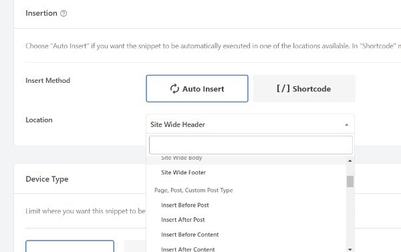401x252 pixels.
Task: Click the Location label
Action: tap(39, 120)
